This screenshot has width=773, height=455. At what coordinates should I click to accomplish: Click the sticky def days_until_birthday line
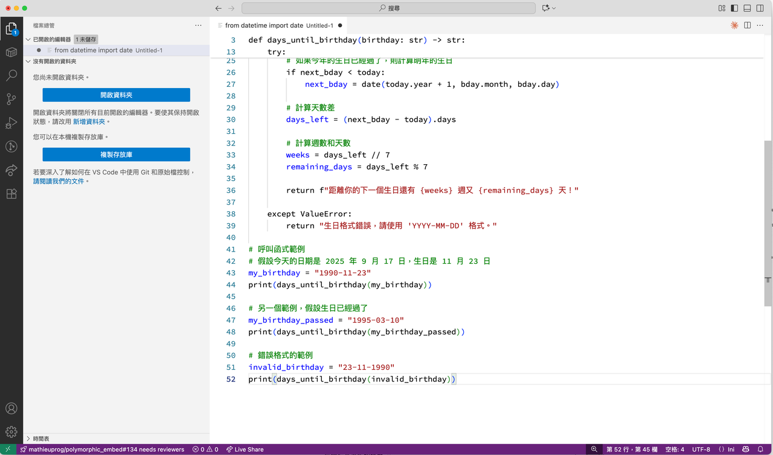tap(357, 40)
